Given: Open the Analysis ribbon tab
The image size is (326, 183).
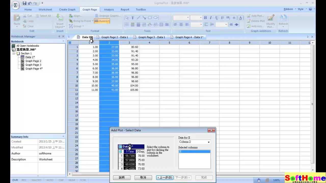Looking at the screenshot, I should click(x=109, y=9).
